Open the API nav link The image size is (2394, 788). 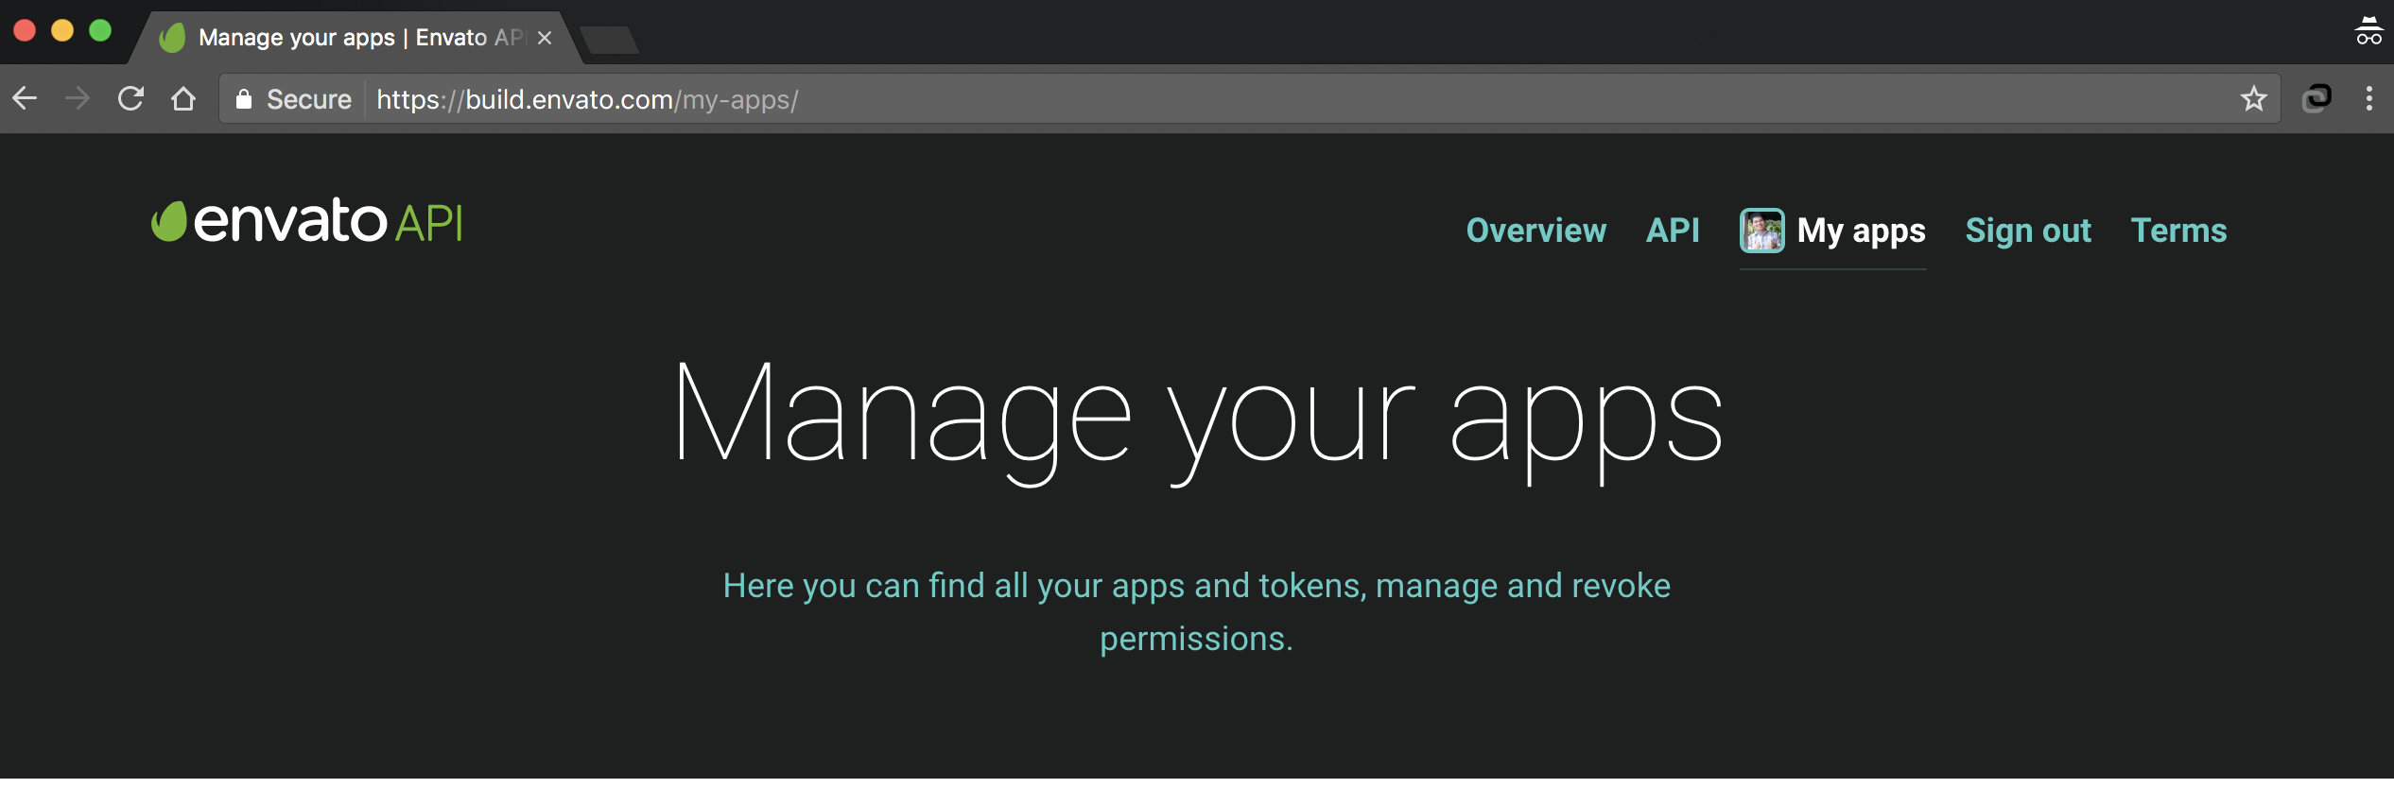coord(1673,231)
